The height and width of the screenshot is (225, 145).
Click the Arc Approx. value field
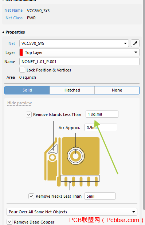tap(101, 128)
